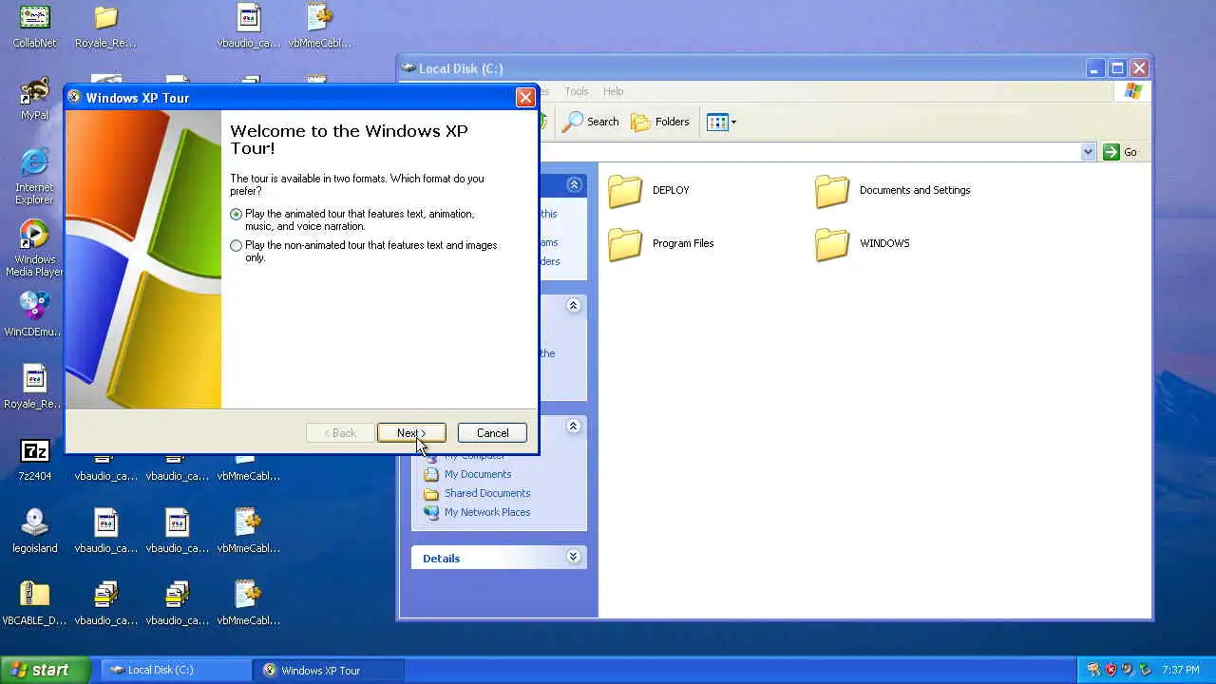Open the Help menu in Local Disk
This screenshot has width=1216, height=684.
pyautogui.click(x=614, y=91)
